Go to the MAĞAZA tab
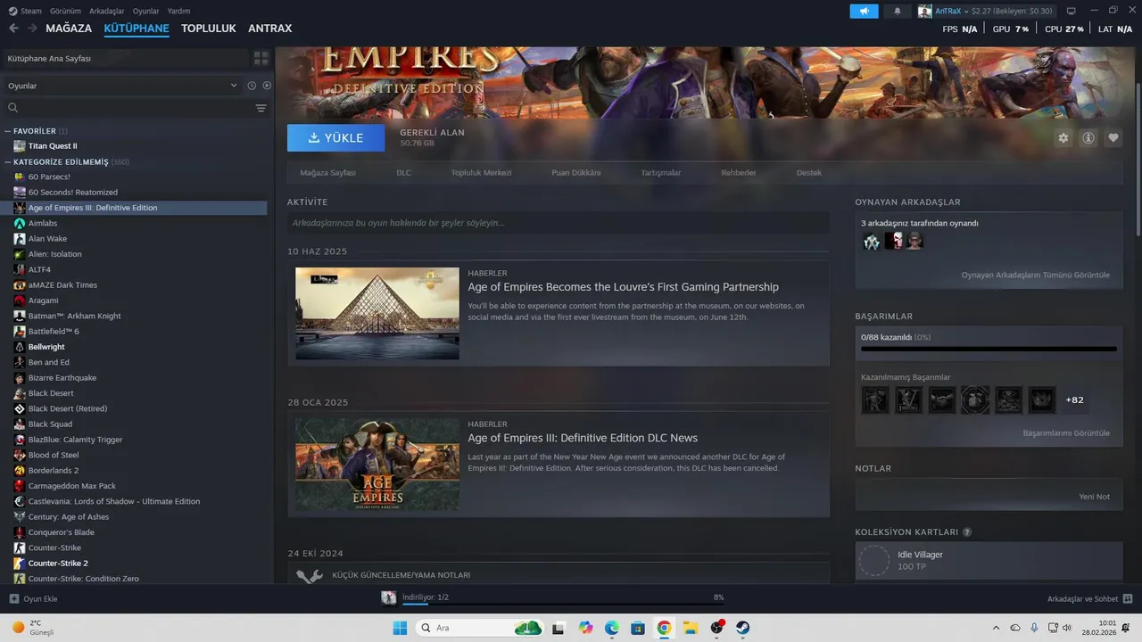This screenshot has width=1142, height=642. 69,29
